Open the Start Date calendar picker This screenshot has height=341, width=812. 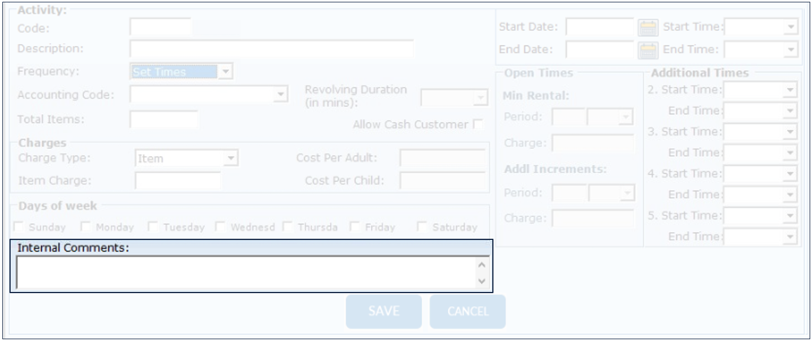point(648,27)
